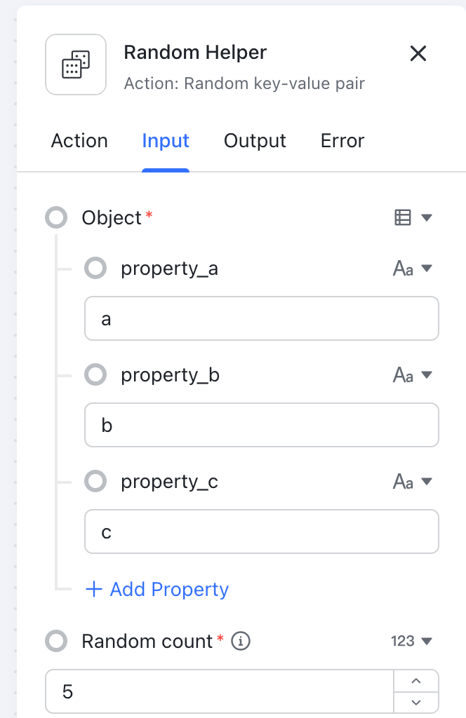Open the Object type dropdown arrow

(427, 218)
